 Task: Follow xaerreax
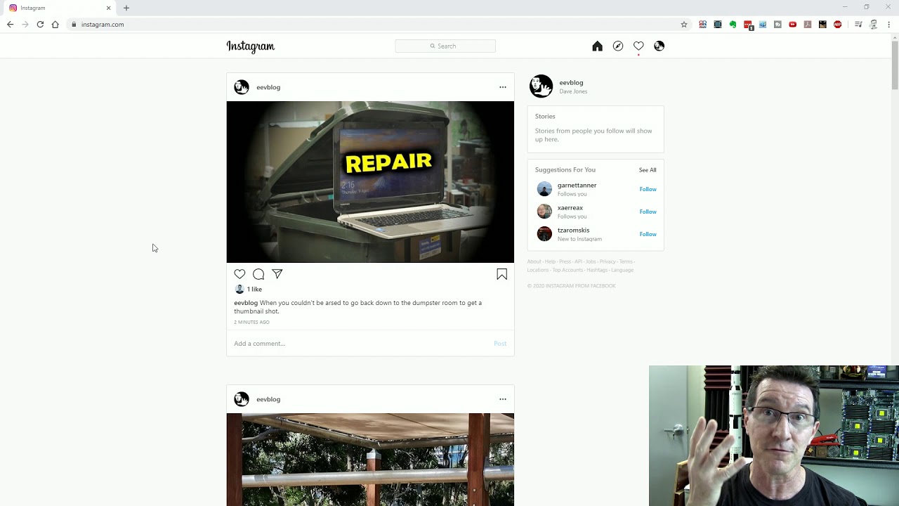click(648, 212)
